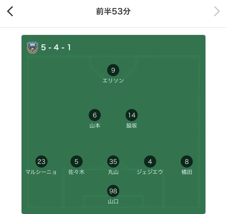Tap the マルシーニョ name text
This screenshot has height=214, width=227.
[x=41, y=172]
